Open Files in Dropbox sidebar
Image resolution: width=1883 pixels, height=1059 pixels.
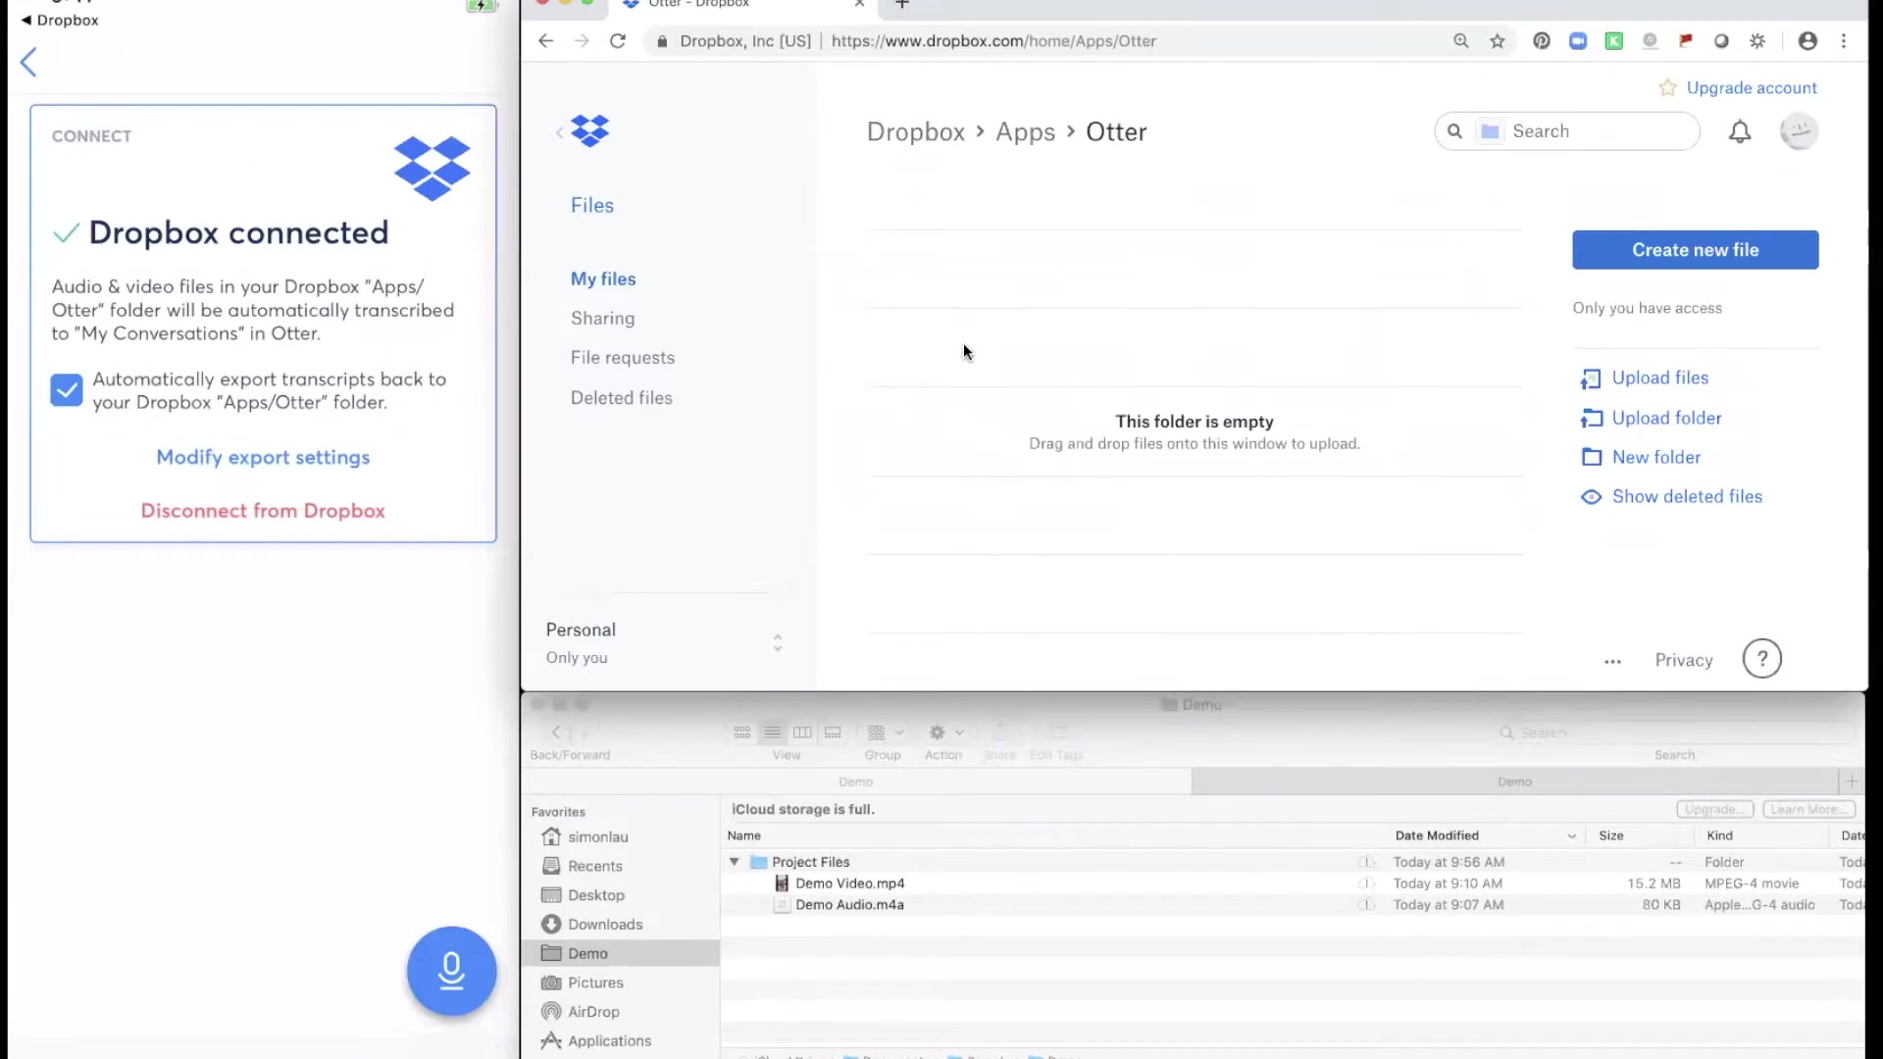592,206
